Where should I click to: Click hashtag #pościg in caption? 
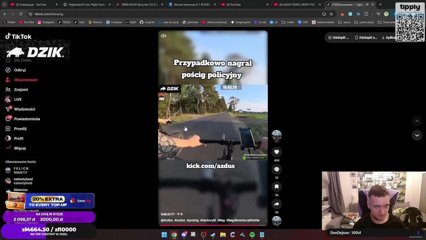[x=193, y=220]
